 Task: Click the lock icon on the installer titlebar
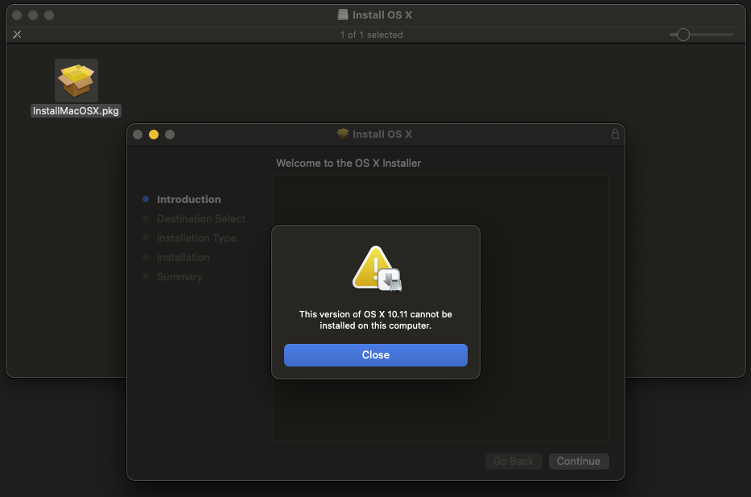pos(615,134)
